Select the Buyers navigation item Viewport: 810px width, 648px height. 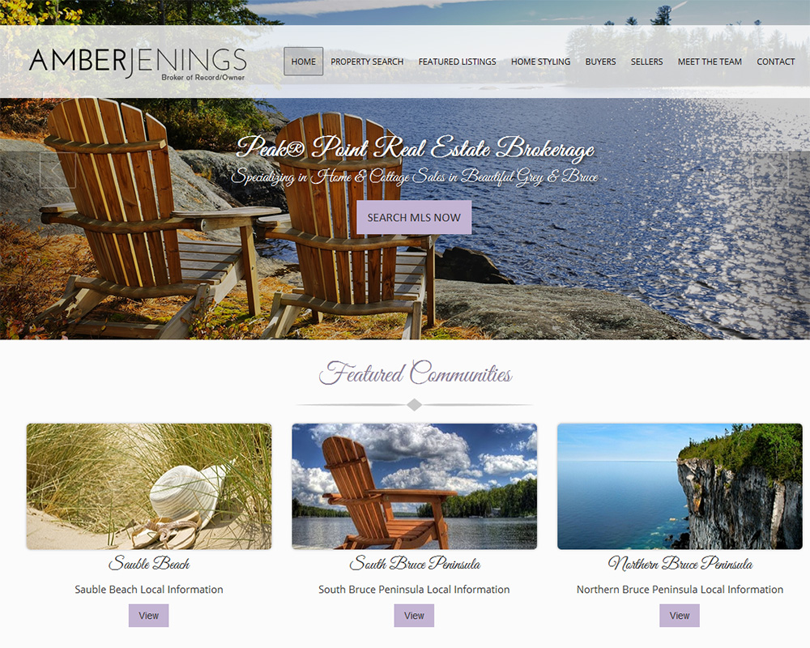tap(600, 62)
